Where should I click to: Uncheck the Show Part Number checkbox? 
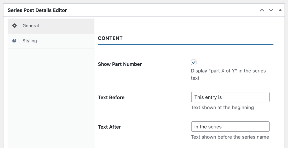(193, 62)
